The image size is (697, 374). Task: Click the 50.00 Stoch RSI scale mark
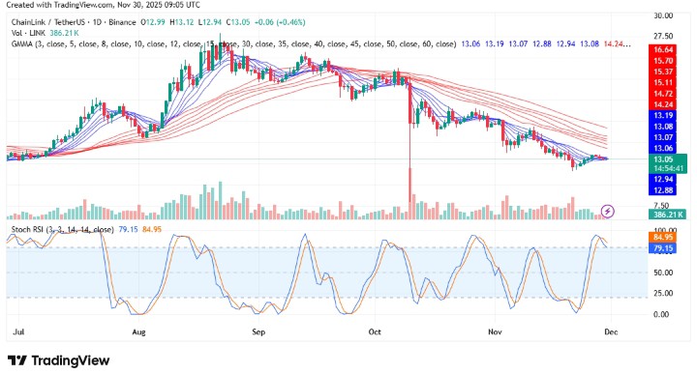coord(663,273)
